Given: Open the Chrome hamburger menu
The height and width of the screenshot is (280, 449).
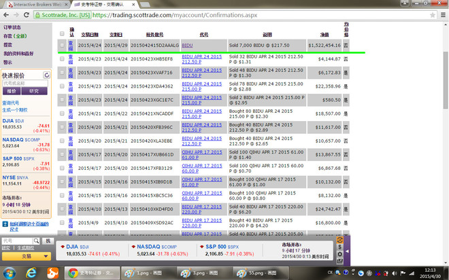Looking at the screenshot, I should tap(443, 15).
